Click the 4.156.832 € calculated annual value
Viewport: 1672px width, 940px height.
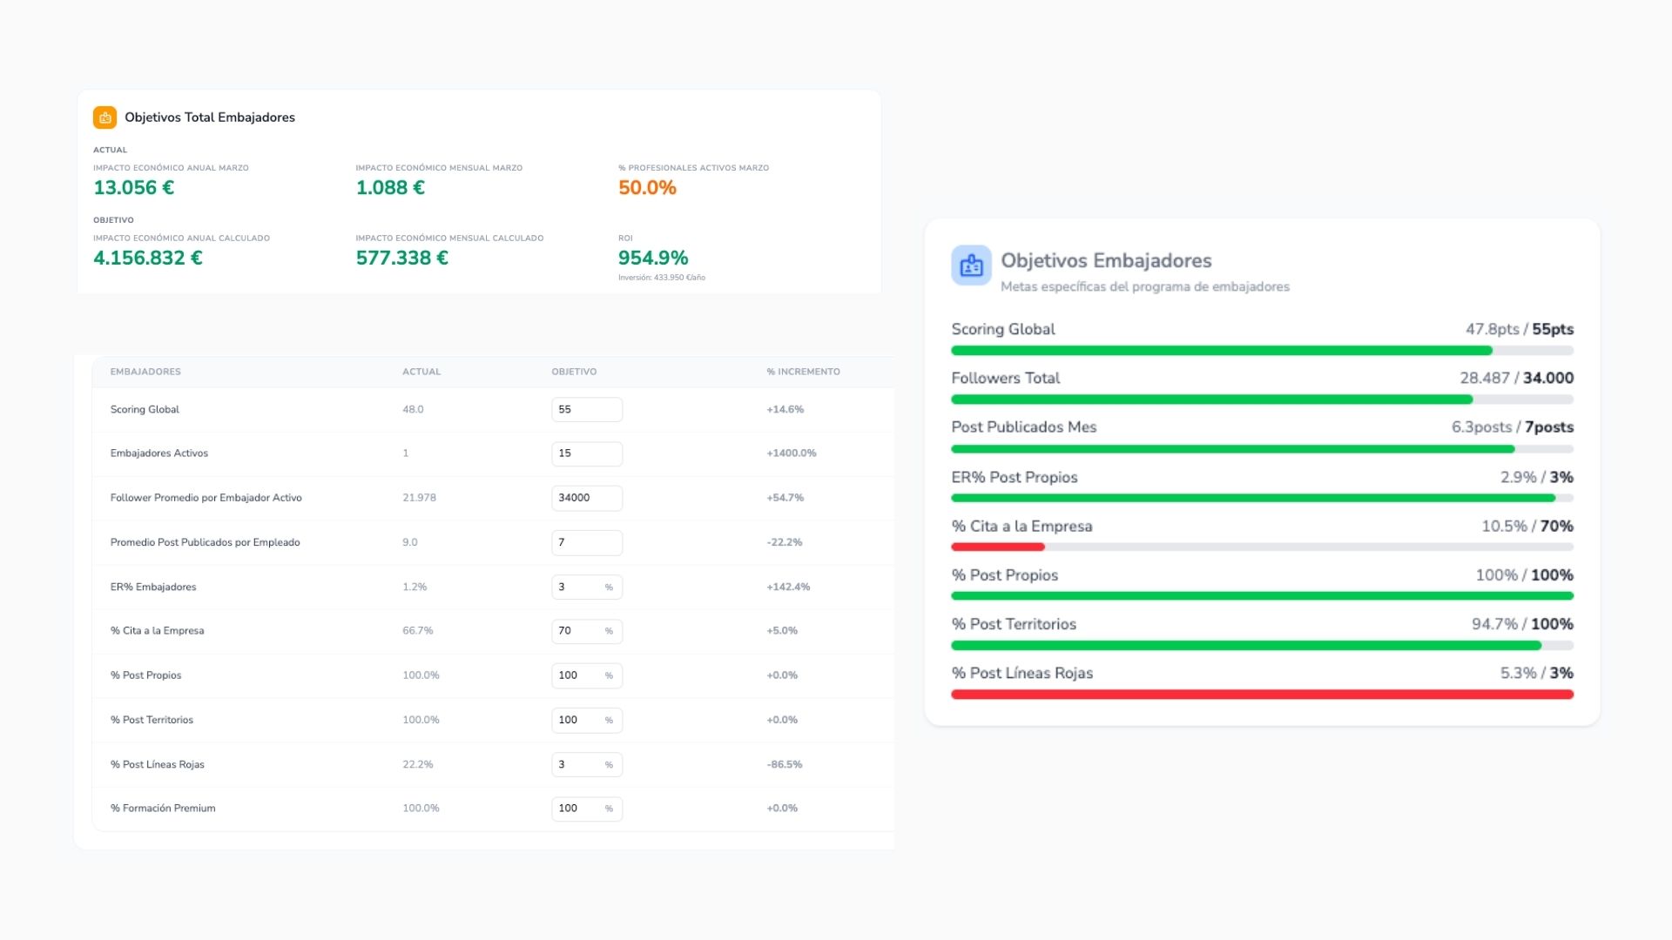click(148, 258)
